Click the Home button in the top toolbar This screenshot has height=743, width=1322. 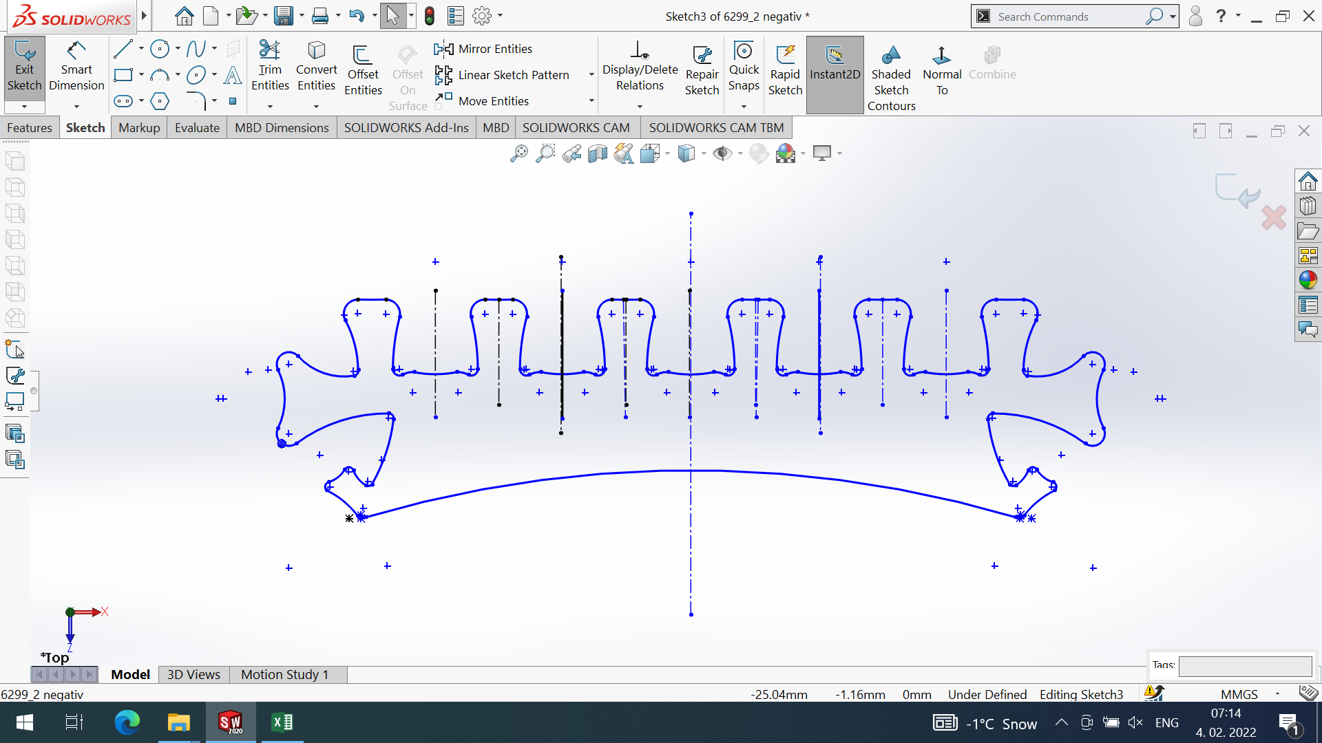coord(184,16)
